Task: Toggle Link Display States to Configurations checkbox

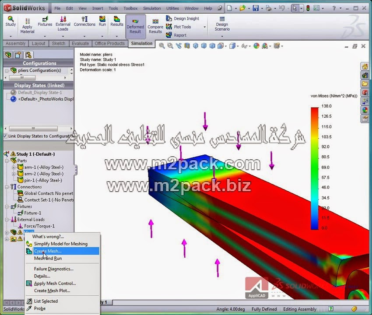Action: 5,136
